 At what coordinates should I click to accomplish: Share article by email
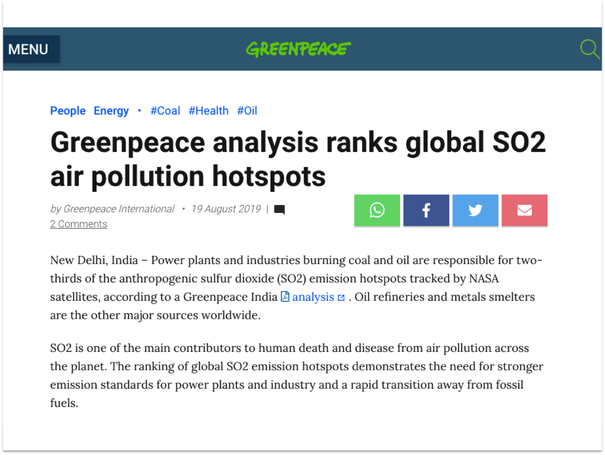(x=524, y=210)
